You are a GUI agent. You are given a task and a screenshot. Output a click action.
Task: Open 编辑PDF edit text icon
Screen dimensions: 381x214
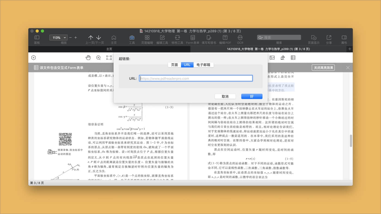point(225,37)
